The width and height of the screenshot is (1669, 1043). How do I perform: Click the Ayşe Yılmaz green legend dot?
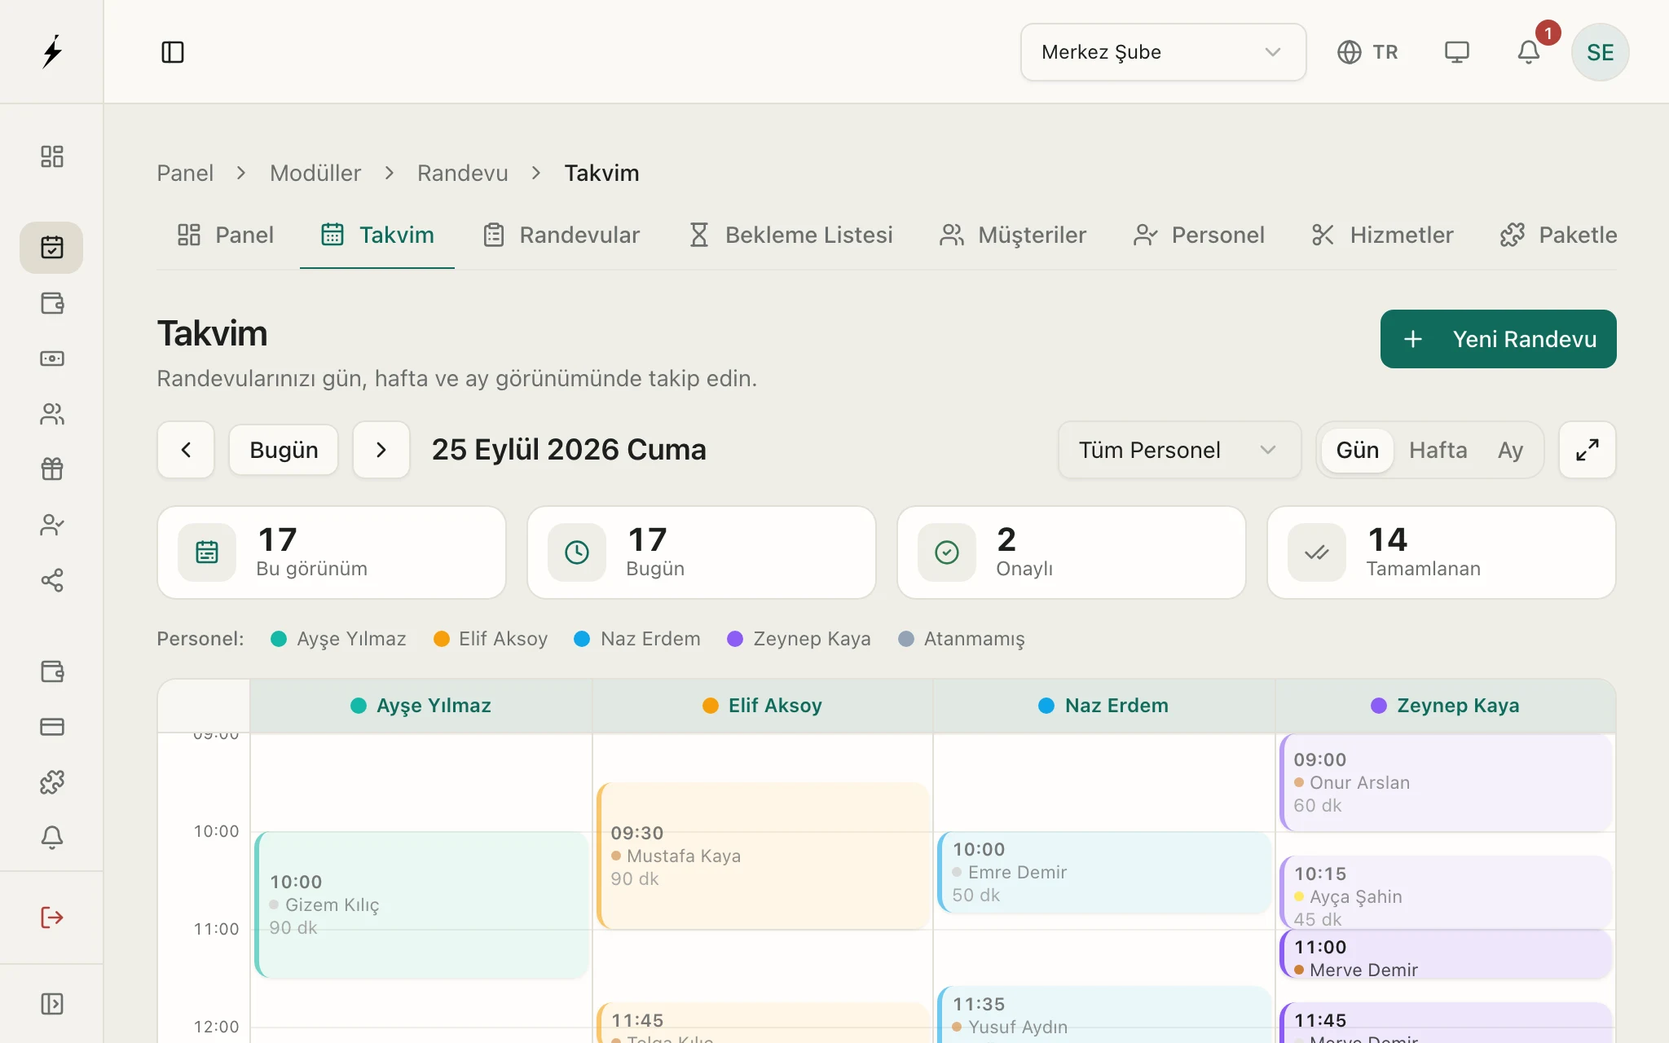click(x=279, y=639)
